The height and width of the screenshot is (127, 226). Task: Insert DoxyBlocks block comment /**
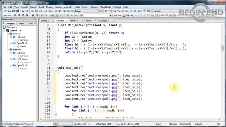[x=42, y=15]
